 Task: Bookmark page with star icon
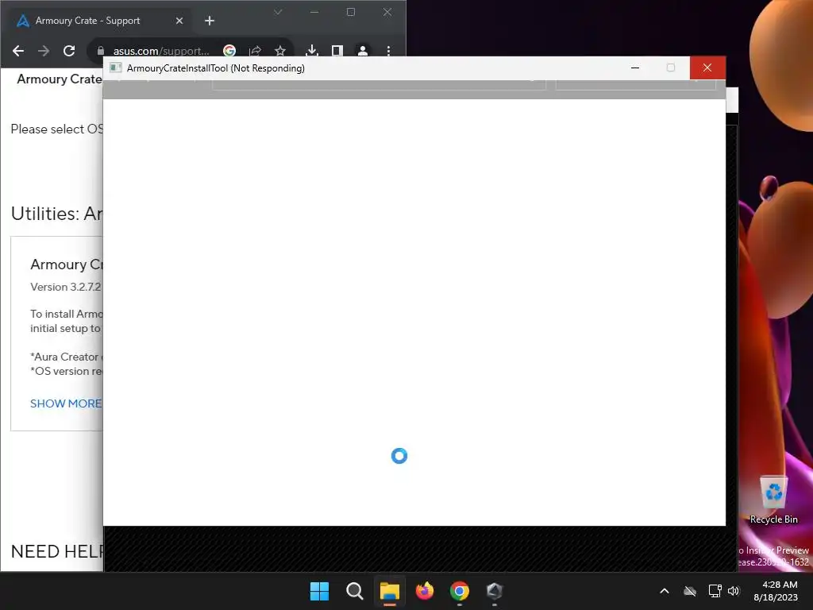pyautogui.click(x=280, y=51)
